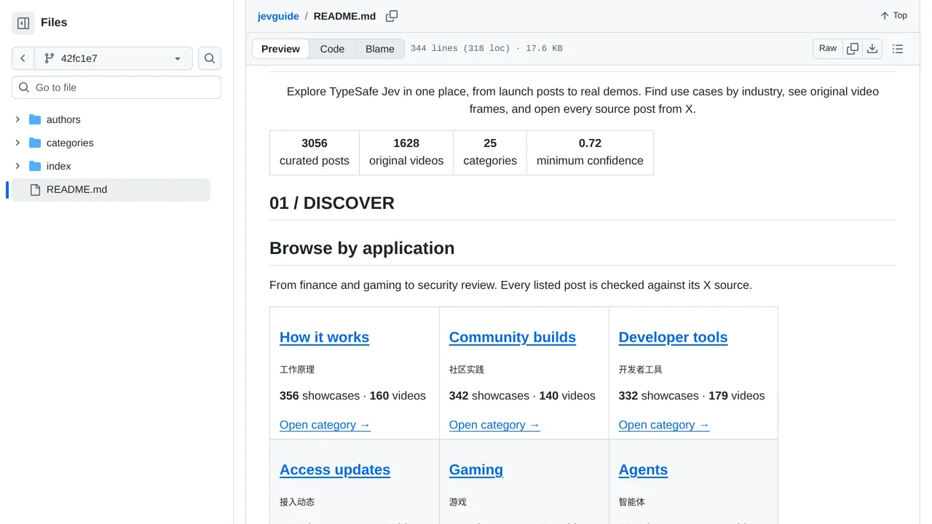Download the raw file icon
The image size is (932, 524).
tap(872, 49)
